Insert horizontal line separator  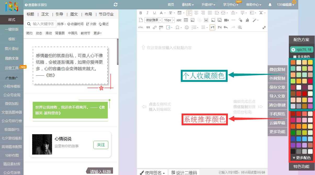coord(233,20)
